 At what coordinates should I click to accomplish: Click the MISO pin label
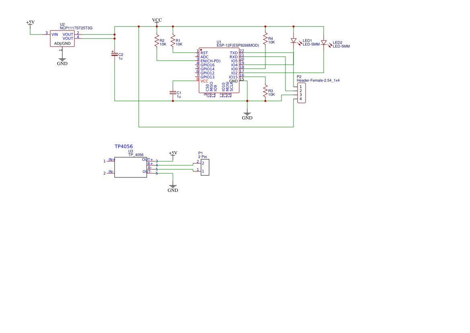pos(211,86)
